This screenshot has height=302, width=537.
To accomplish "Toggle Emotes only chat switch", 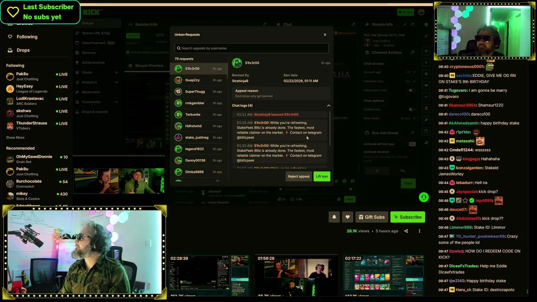I will 411,109.
